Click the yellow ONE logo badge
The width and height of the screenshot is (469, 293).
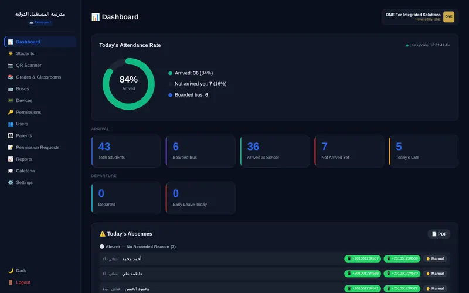(448, 17)
